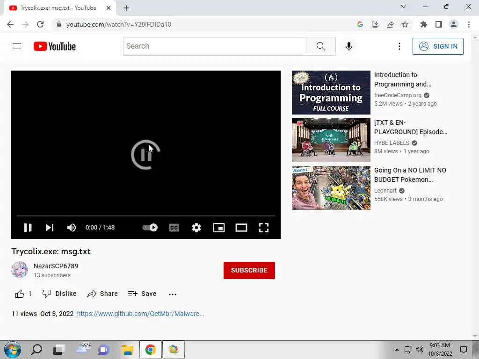Open File Explorer from taskbar

(x=127, y=350)
